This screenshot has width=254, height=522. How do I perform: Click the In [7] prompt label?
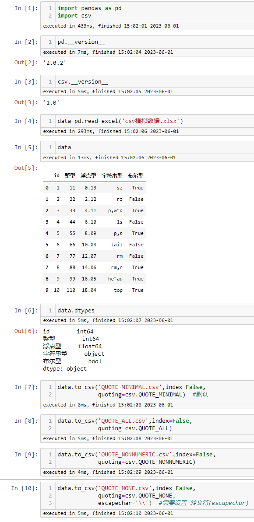[x=26, y=387]
